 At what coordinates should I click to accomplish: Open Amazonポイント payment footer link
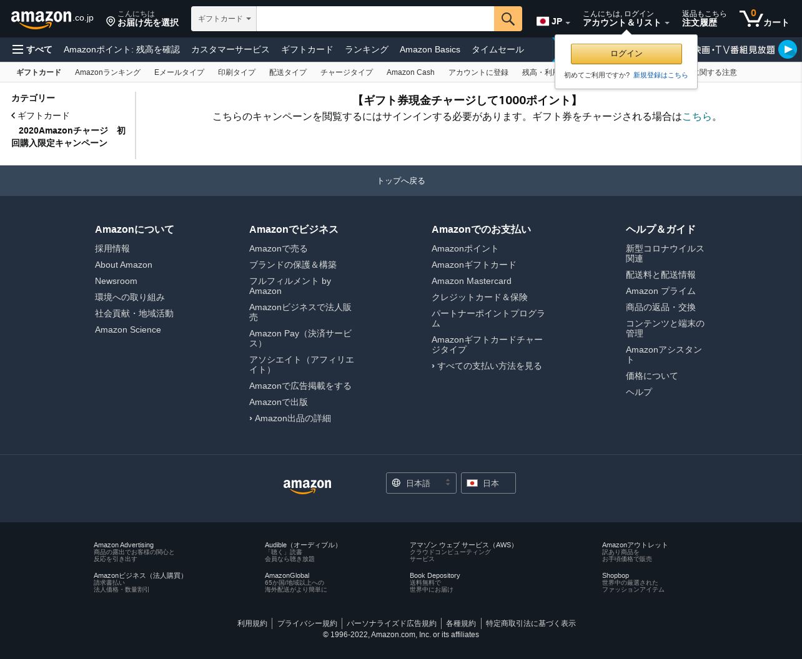pos(465,248)
